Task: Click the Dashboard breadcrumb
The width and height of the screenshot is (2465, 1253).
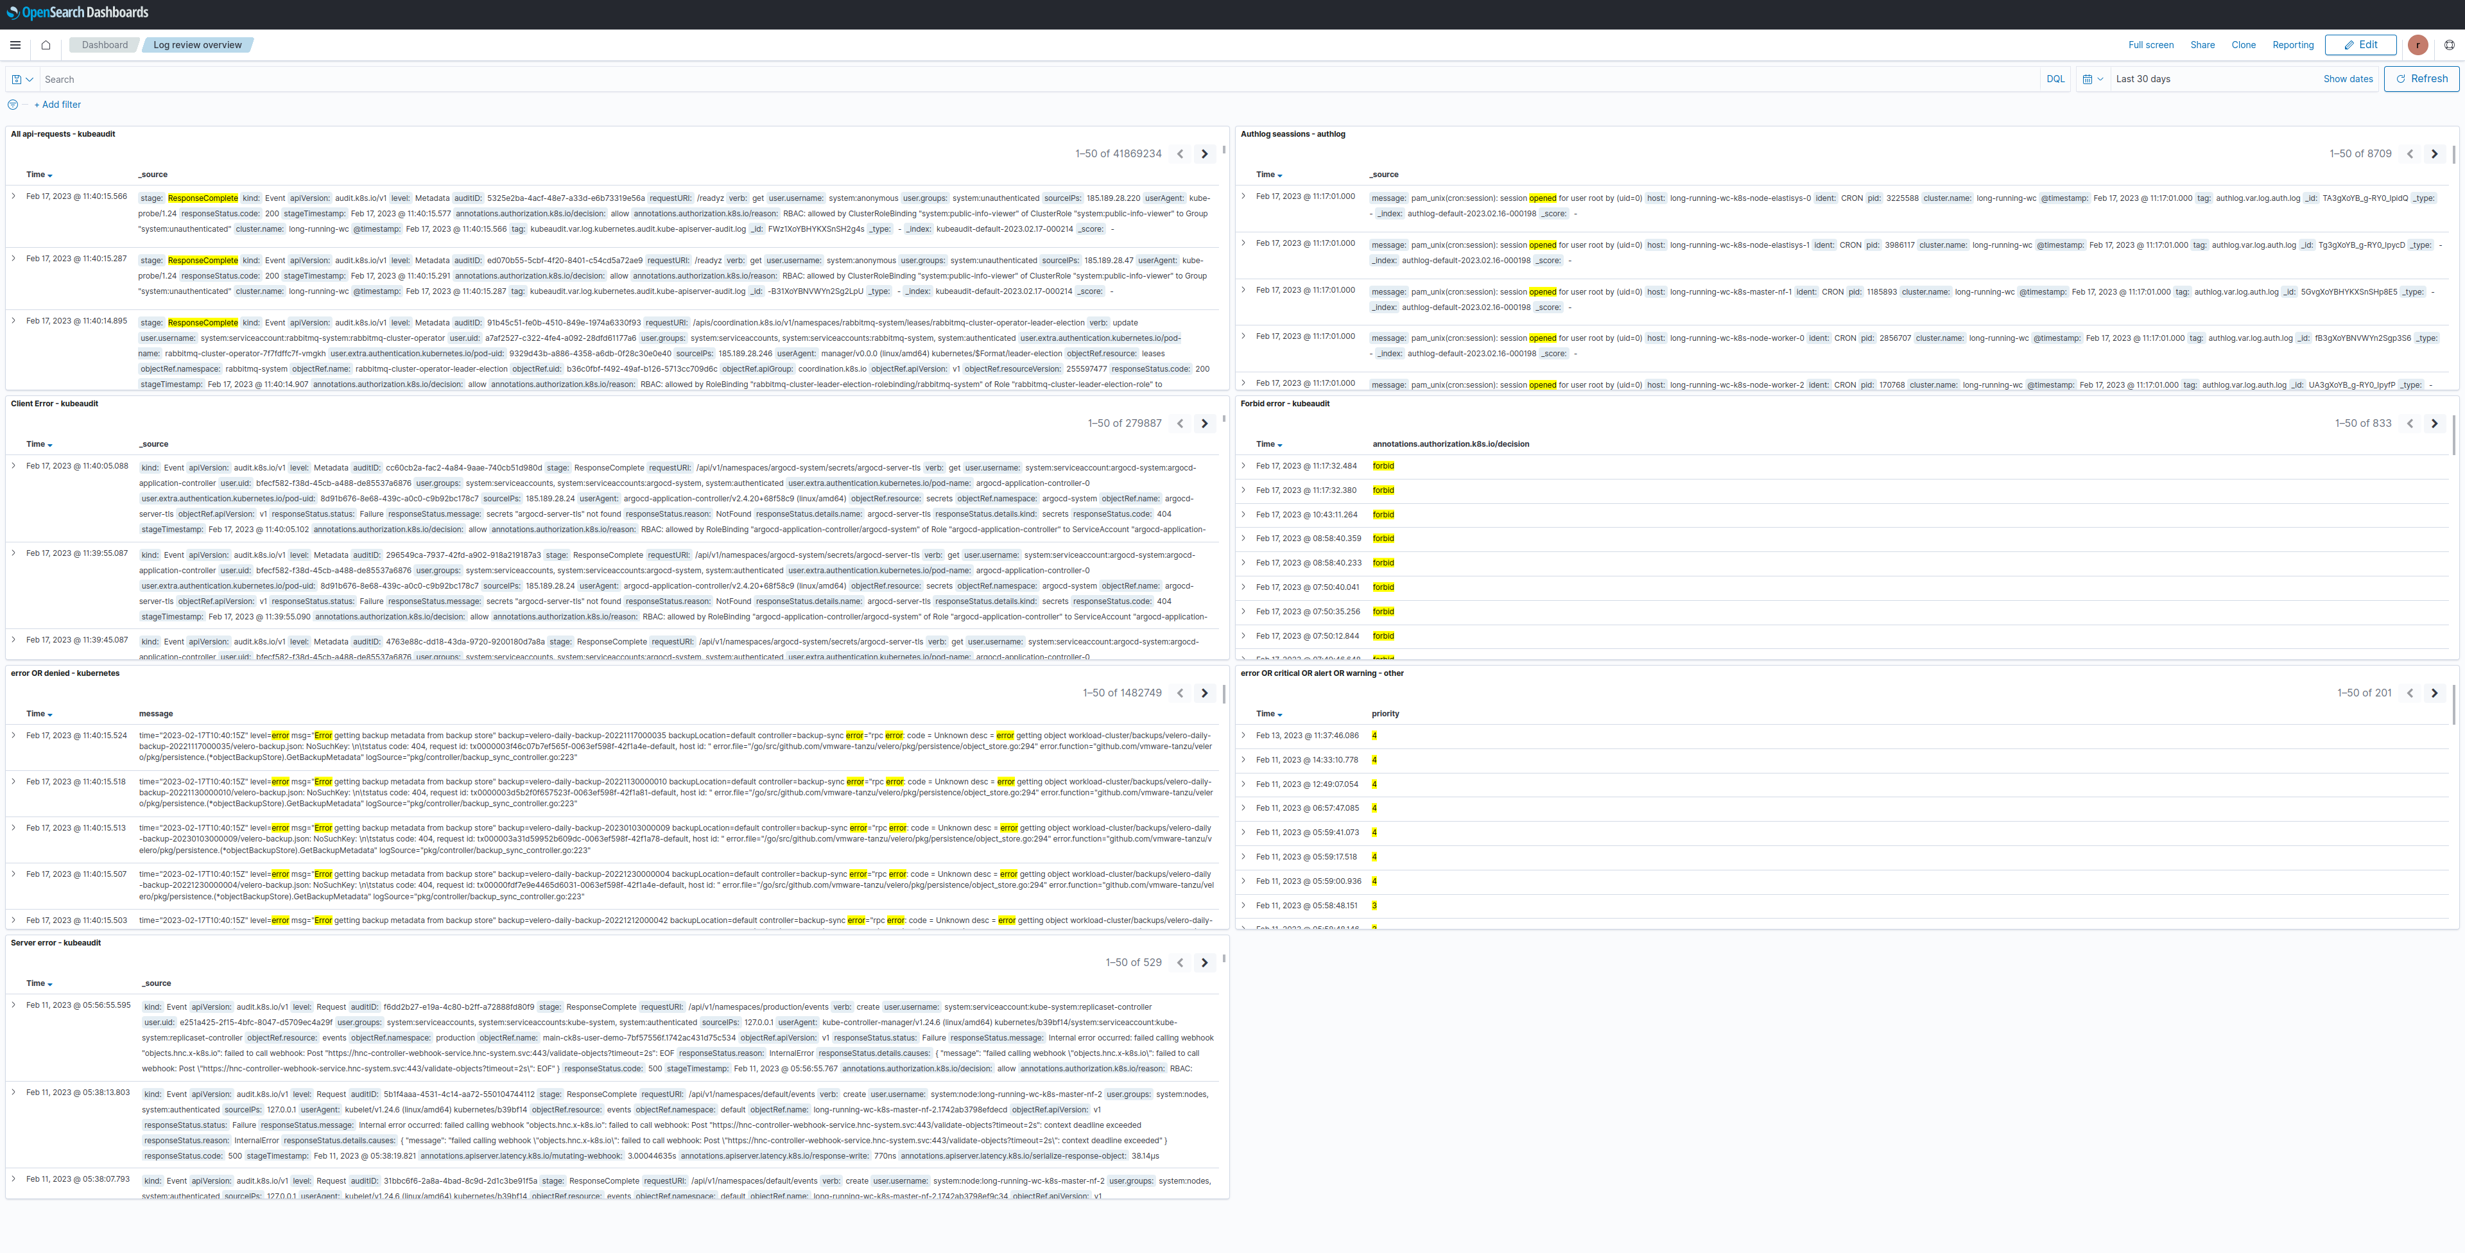Action: (x=104, y=45)
